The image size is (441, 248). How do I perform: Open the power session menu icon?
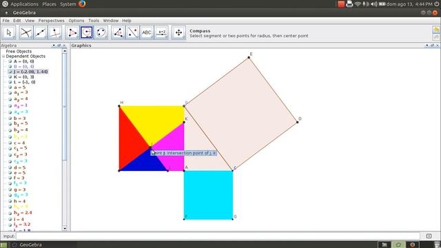tap(437, 4)
